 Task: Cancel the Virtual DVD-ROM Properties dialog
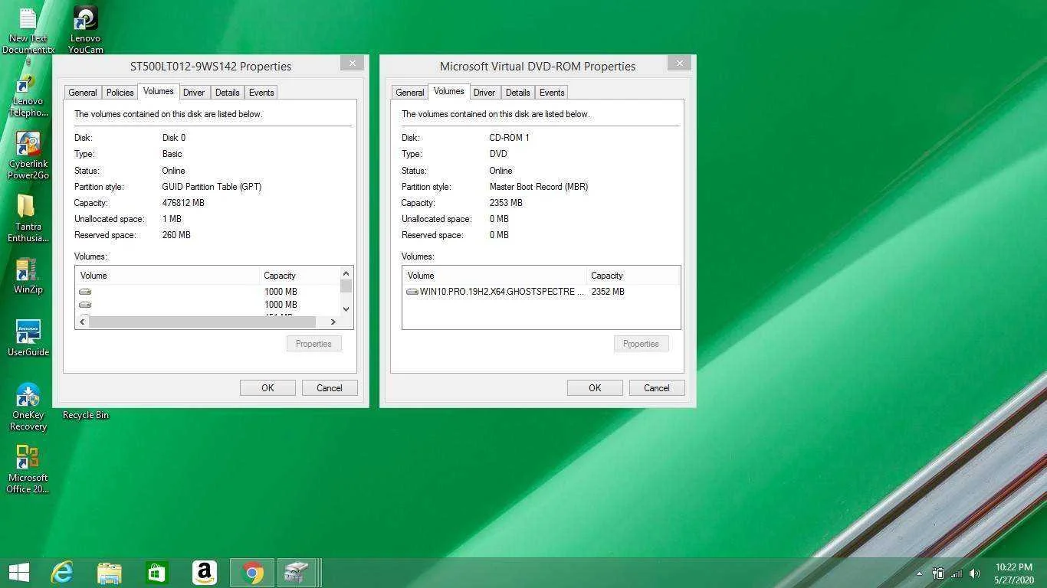click(657, 388)
